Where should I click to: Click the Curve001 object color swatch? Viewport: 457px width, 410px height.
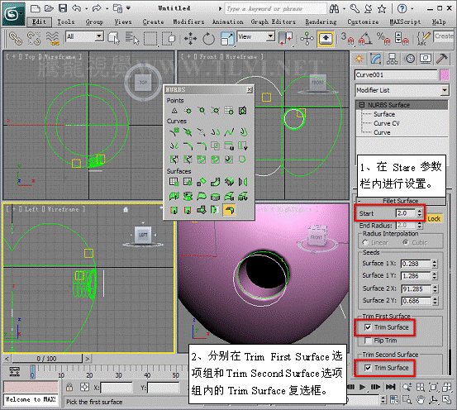point(444,75)
